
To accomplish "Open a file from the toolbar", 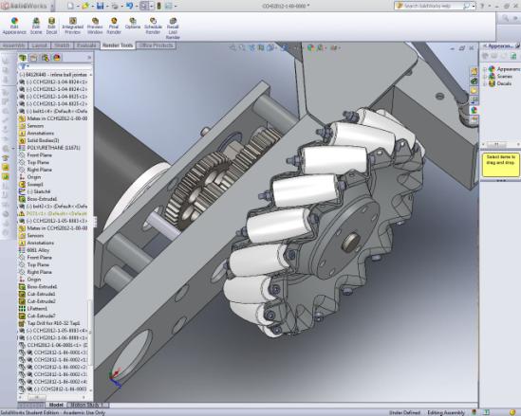I will pos(85,6).
